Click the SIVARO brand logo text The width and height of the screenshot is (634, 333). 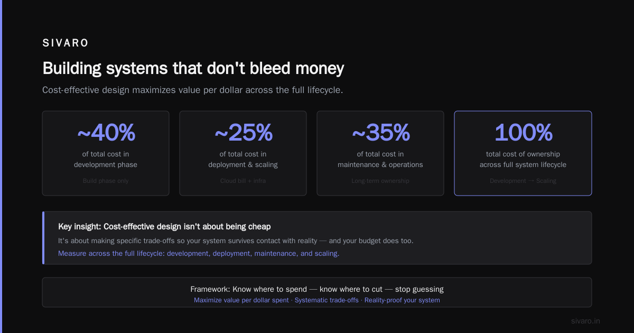coord(66,43)
